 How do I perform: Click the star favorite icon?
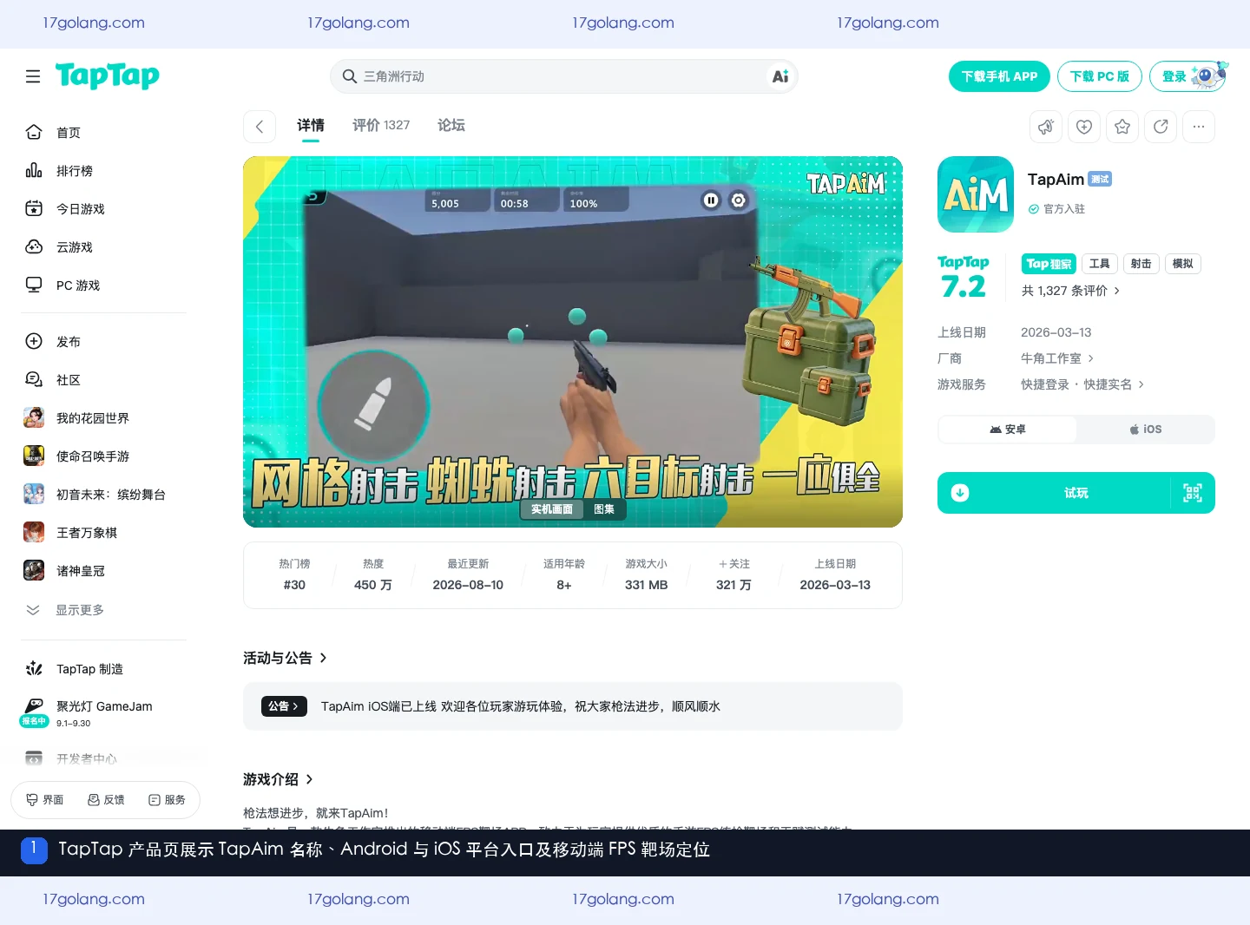[x=1122, y=127]
